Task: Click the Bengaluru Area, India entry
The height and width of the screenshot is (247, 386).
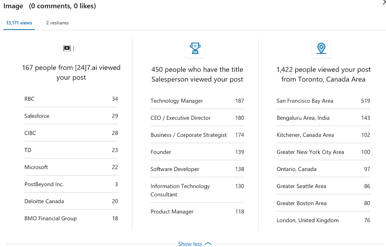Action: pos(323,118)
